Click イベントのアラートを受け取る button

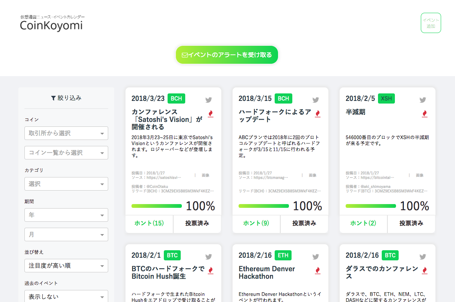click(227, 55)
